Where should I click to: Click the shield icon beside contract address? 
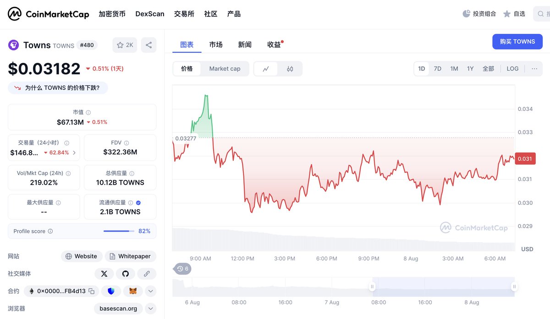(111, 291)
